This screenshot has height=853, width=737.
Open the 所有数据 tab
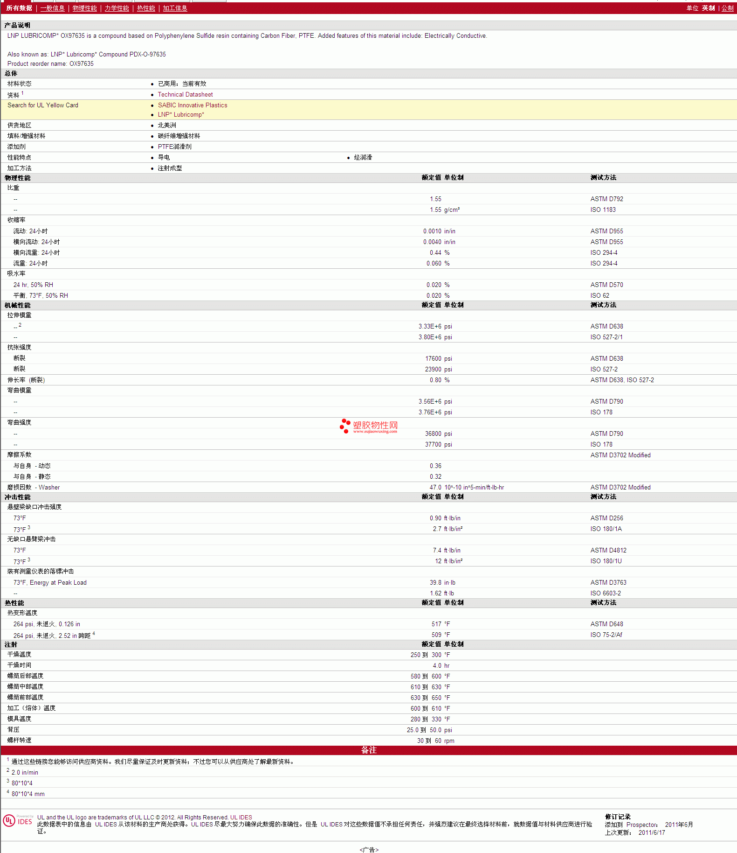click(x=19, y=8)
